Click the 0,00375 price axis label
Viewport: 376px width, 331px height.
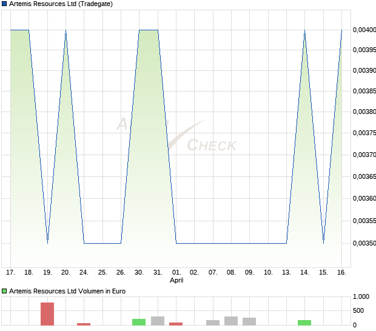click(x=364, y=133)
